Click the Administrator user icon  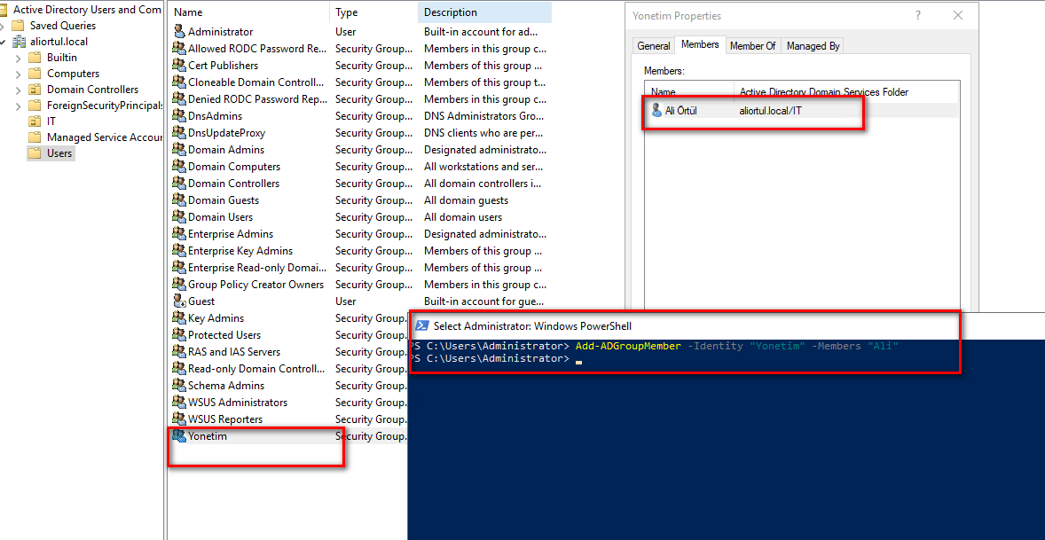(x=179, y=32)
